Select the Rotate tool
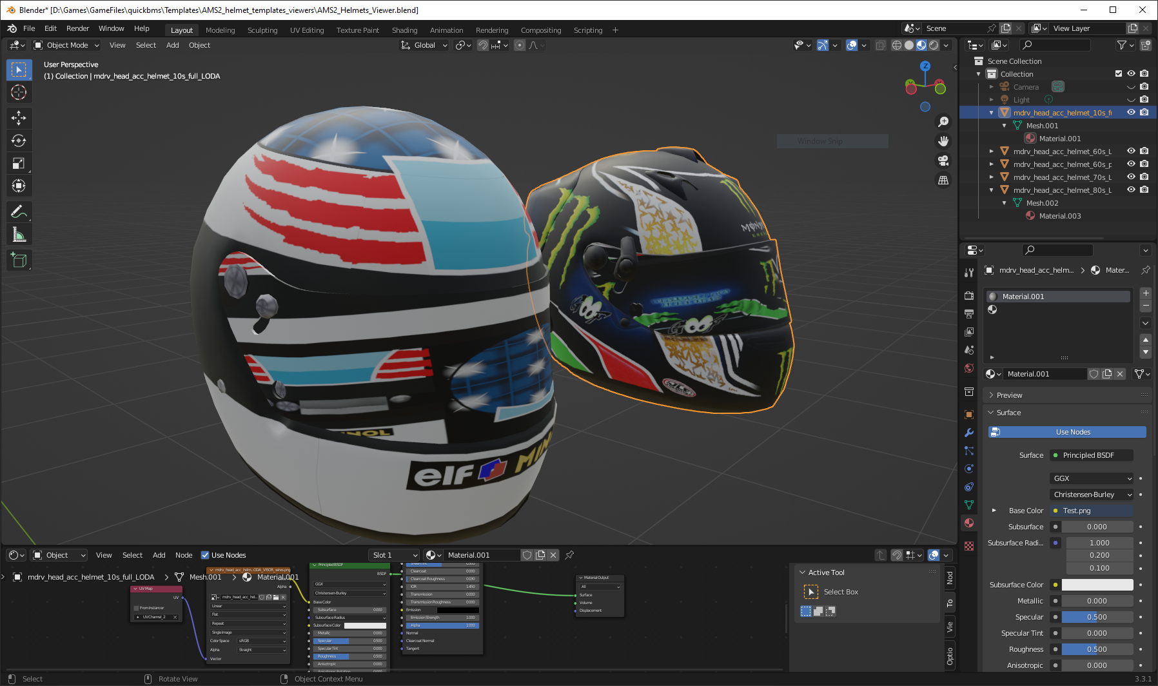 [x=19, y=141]
